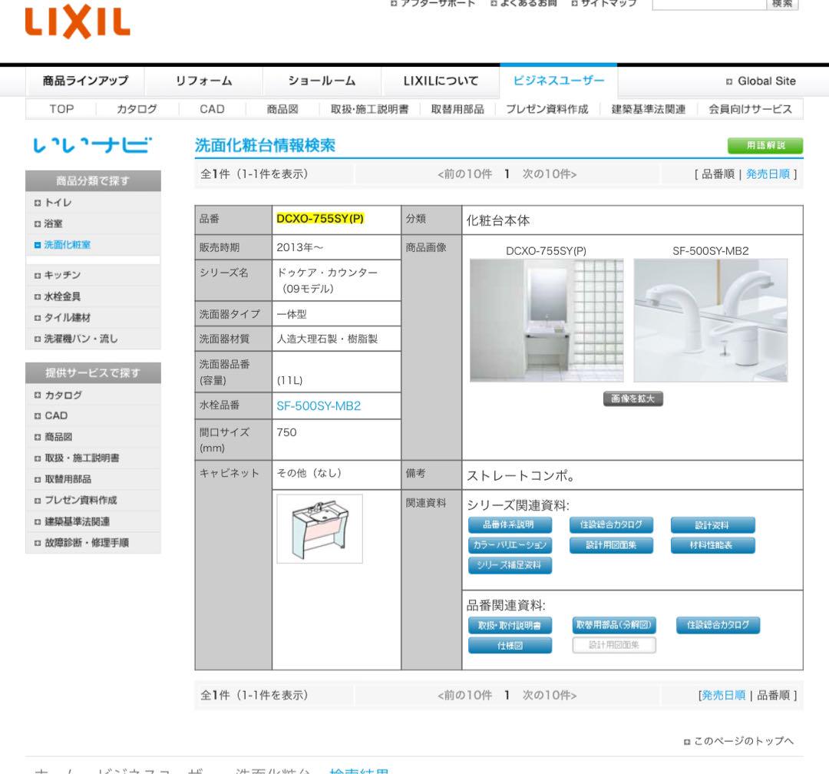Screen dimensions: 829x774
Task: Open 取替用部品 in the sub-navigation bar
Action: (x=457, y=109)
